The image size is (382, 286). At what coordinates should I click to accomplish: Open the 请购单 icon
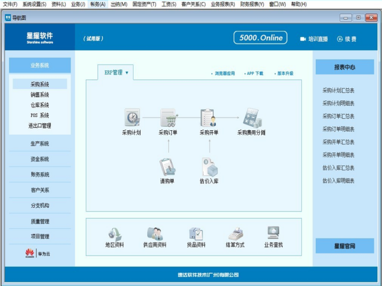(x=167, y=167)
